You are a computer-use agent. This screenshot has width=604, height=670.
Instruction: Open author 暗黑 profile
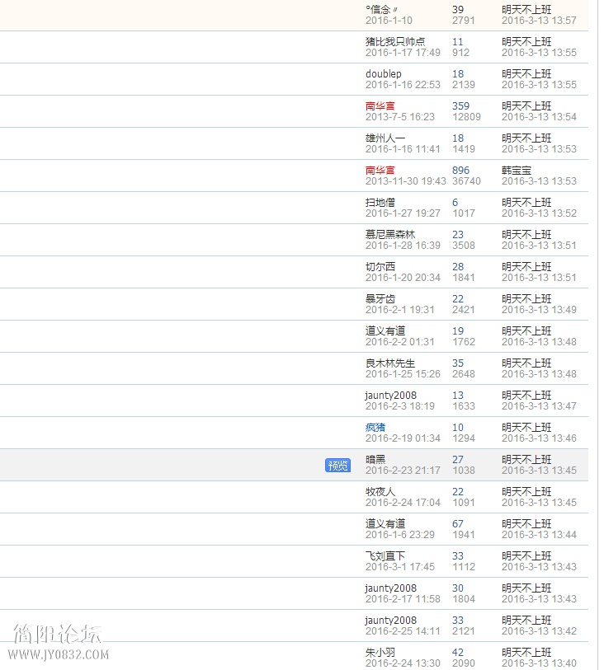[375, 459]
